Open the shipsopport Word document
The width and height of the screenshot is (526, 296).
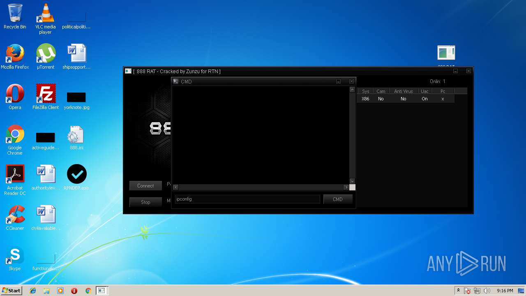click(76, 56)
